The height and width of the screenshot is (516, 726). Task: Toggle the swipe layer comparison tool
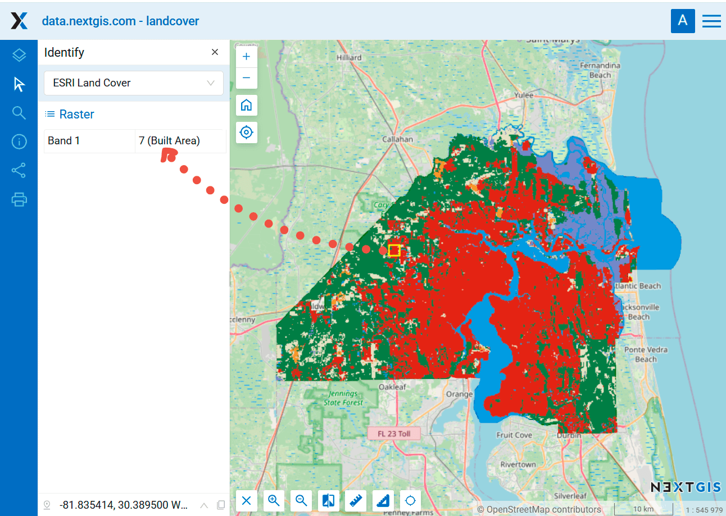(x=329, y=501)
